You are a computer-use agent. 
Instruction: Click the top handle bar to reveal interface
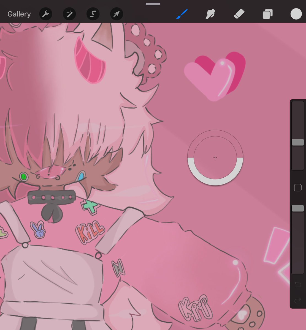pos(153,4)
